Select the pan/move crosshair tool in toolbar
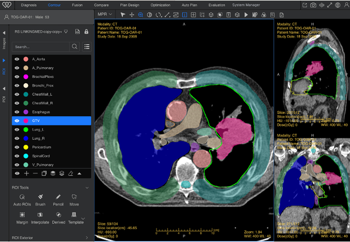 click(131, 15)
